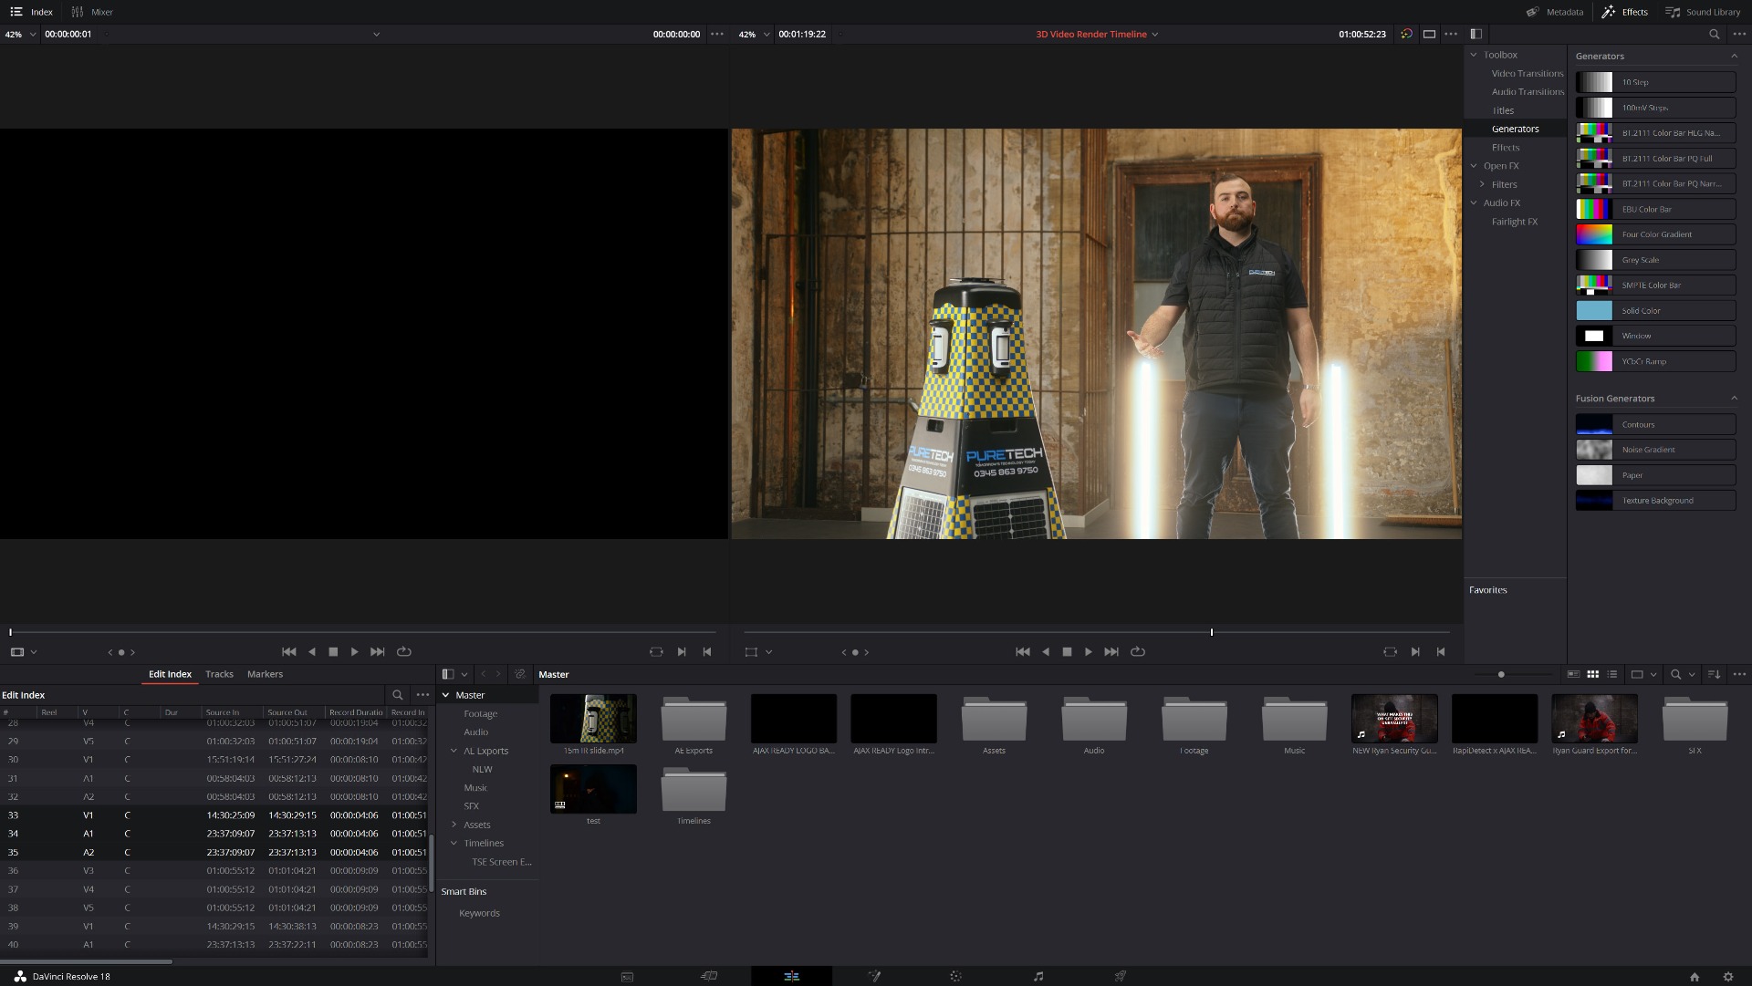Jump to first frame in timeline viewer

click(x=1022, y=651)
